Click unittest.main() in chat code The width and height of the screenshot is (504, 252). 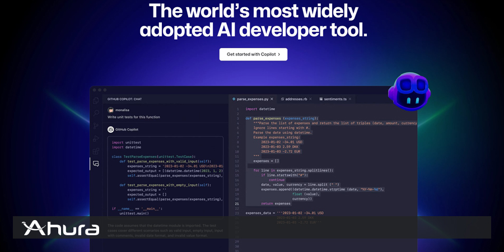(134, 213)
